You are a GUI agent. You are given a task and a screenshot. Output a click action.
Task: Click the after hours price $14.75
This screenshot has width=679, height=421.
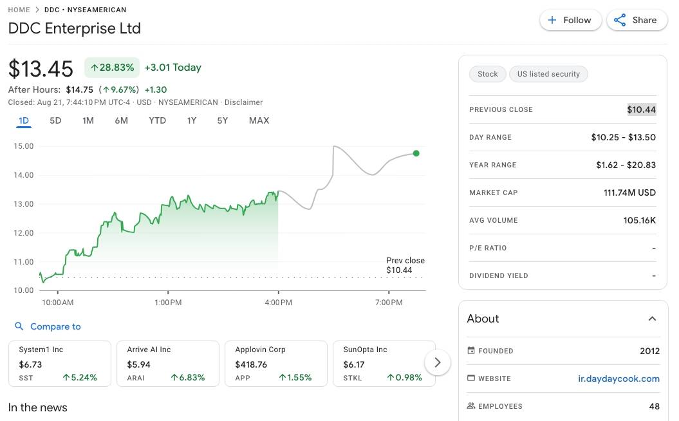(x=79, y=89)
